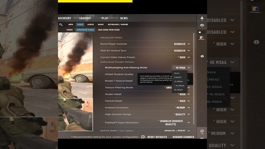Image resolution: width=265 pixels, height=149 pixels.
Task: Click the Texture Filtering Mode label
Action: coord(119,87)
